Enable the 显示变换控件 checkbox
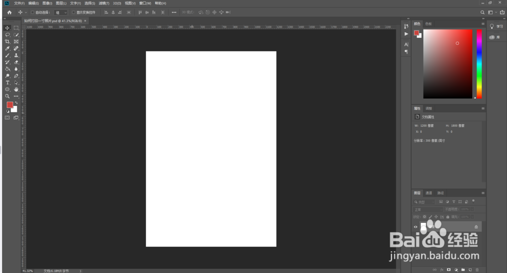Viewport: 507px width, 273px height. 74,12
